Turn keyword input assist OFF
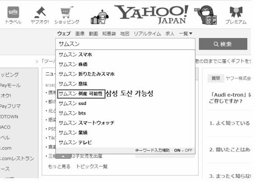The height and width of the screenshot is (181, 255). pos(189,150)
